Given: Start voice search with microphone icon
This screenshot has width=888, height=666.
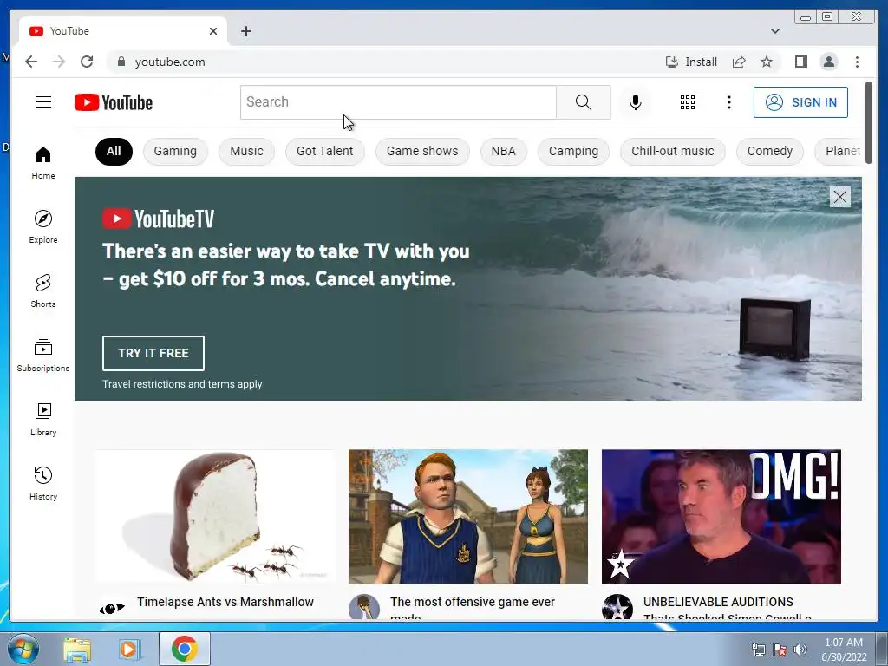Looking at the screenshot, I should pyautogui.click(x=636, y=102).
